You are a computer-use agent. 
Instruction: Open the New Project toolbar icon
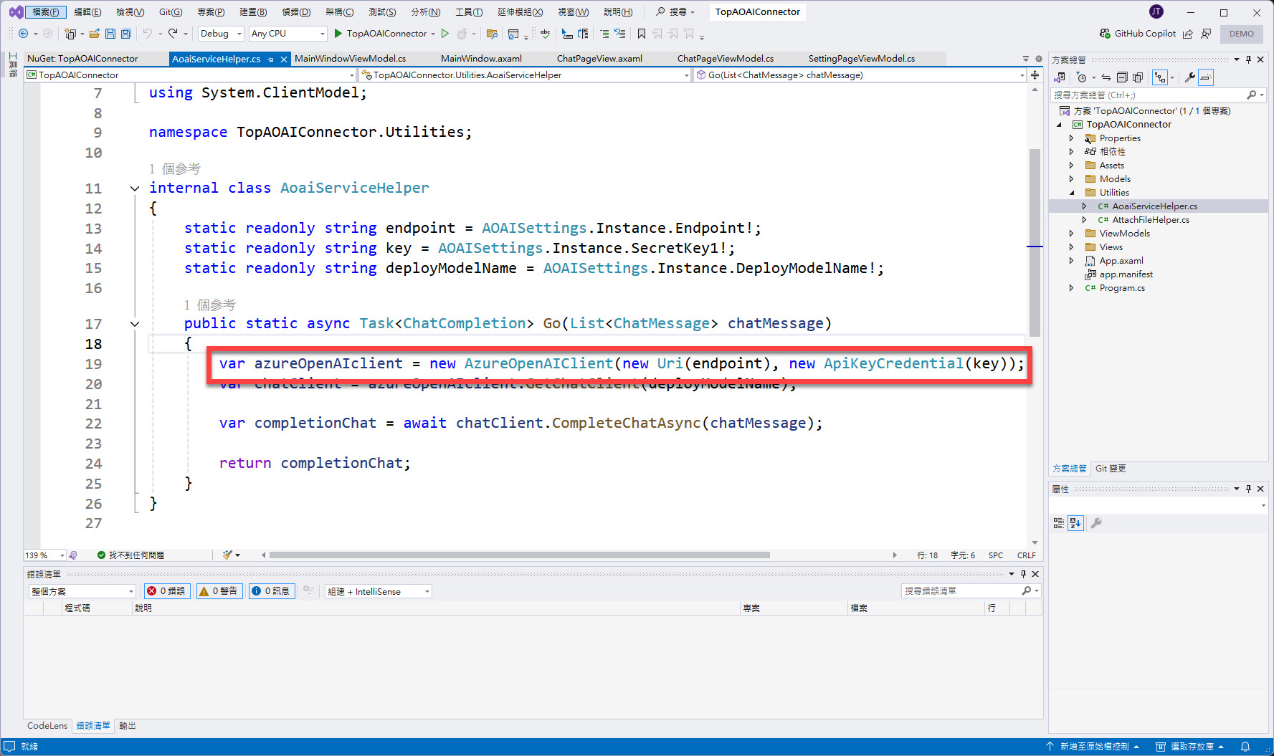click(70, 34)
